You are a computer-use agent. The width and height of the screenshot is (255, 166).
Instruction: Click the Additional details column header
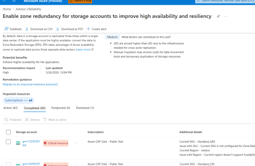(190, 132)
